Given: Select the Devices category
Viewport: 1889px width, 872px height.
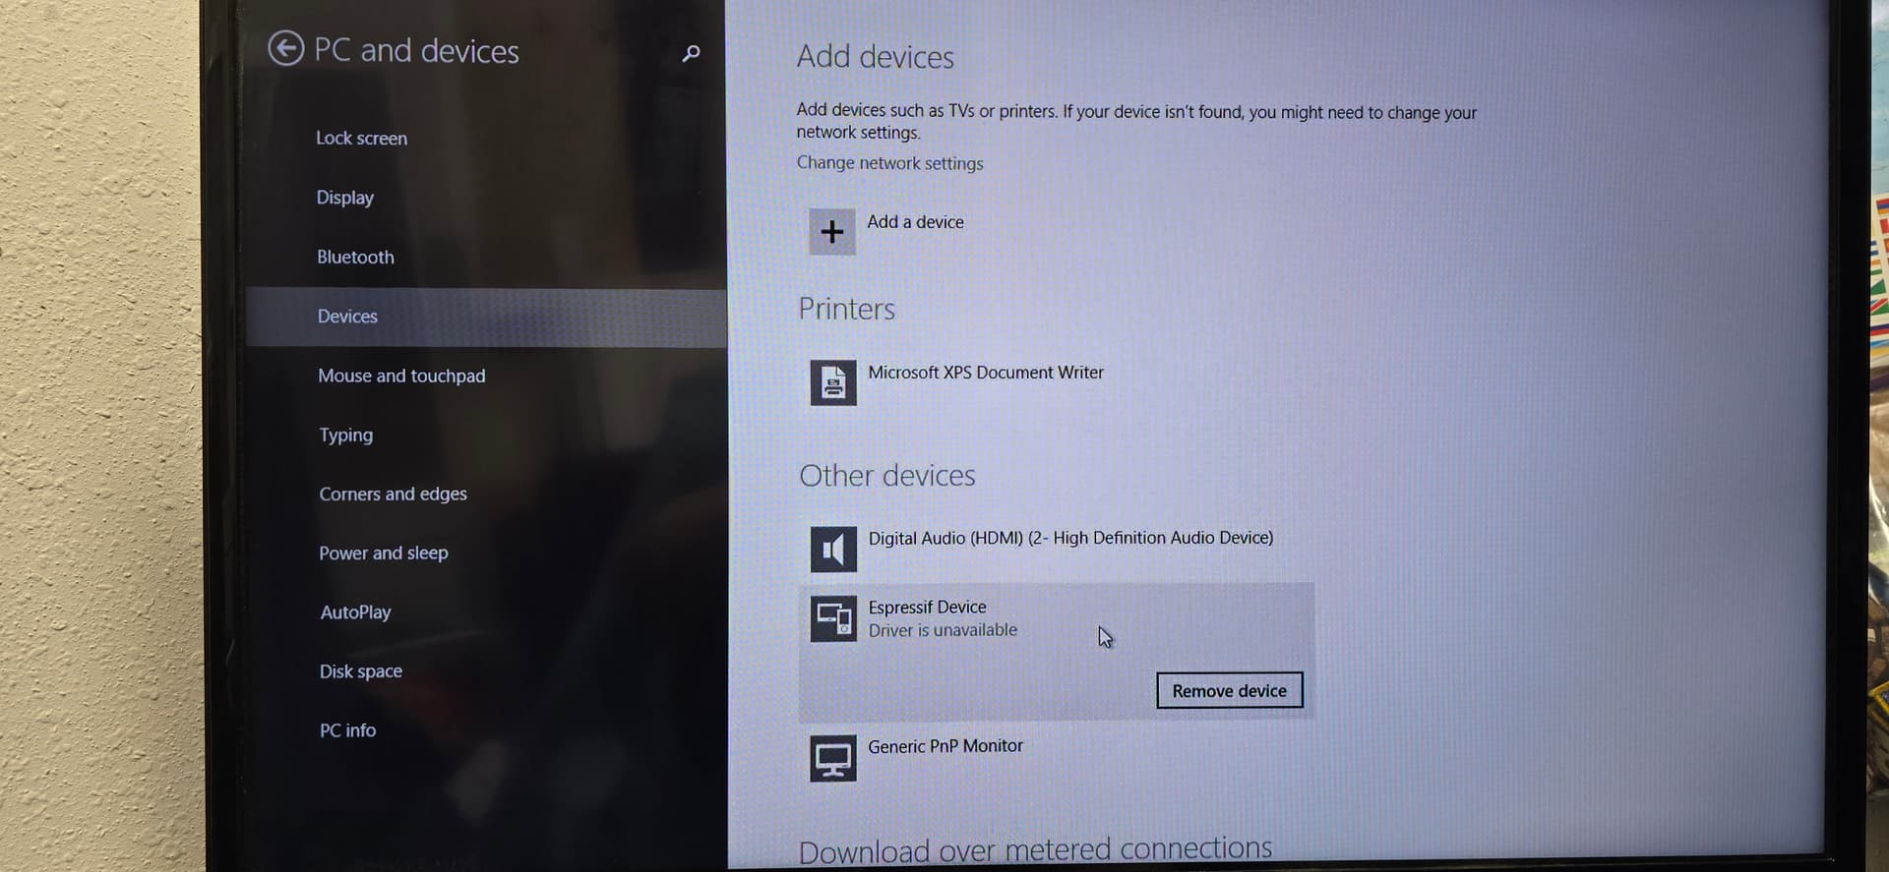Looking at the screenshot, I should (x=486, y=317).
